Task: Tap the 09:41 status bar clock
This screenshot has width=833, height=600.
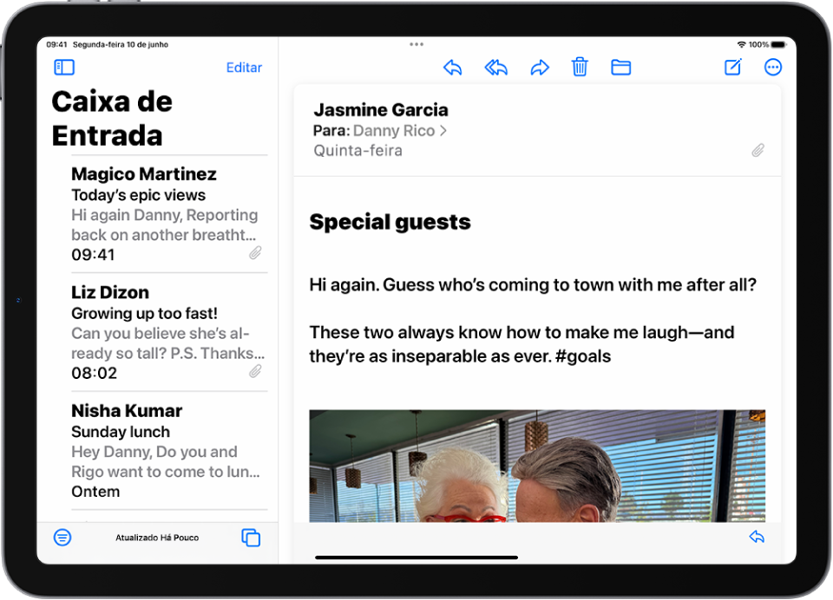Action: click(57, 44)
